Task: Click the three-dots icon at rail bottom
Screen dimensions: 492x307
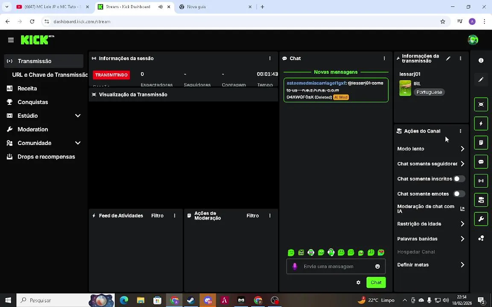Action: pos(481,238)
